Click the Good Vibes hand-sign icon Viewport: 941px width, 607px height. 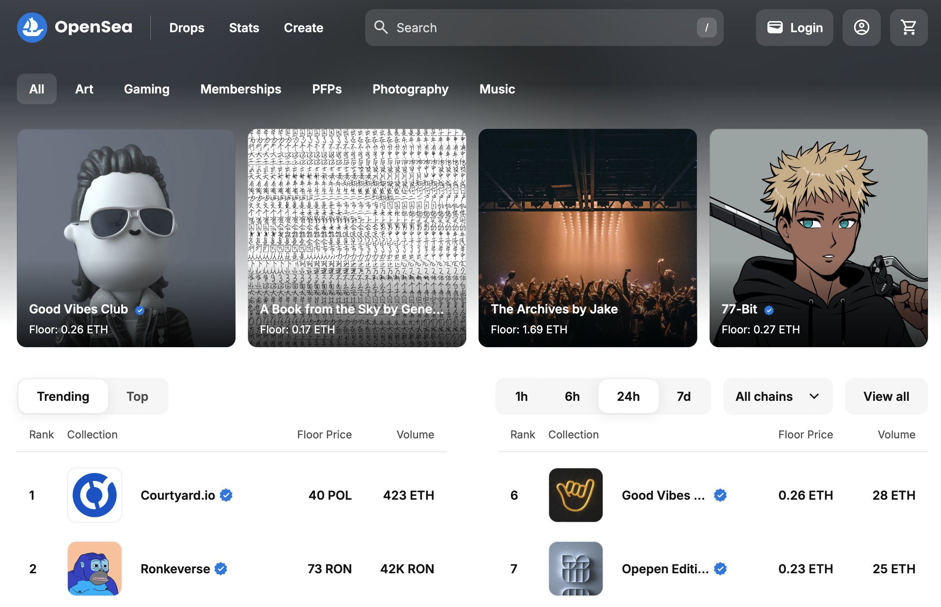[x=575, y=495]
